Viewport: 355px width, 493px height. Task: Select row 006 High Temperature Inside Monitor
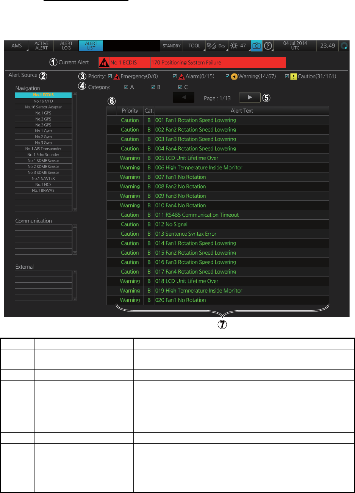[218, 167]
